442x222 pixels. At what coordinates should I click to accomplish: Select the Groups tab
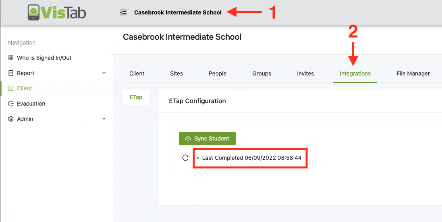point(262,73)
